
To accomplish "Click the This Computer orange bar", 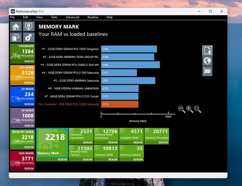I will click(120, 104).
